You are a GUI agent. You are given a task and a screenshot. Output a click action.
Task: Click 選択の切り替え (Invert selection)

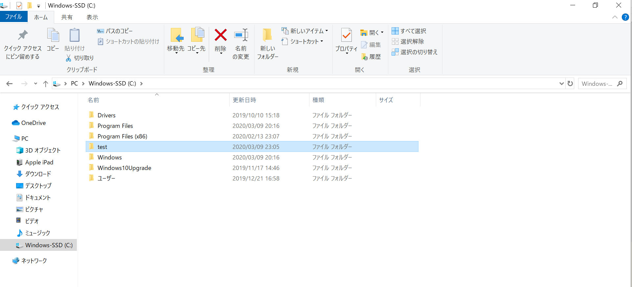point(415,52)
